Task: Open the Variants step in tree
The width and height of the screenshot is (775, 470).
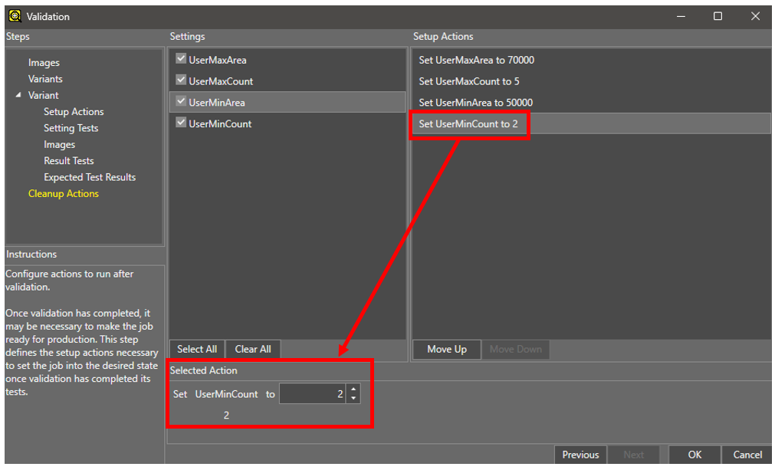Action: click(45, 79)
